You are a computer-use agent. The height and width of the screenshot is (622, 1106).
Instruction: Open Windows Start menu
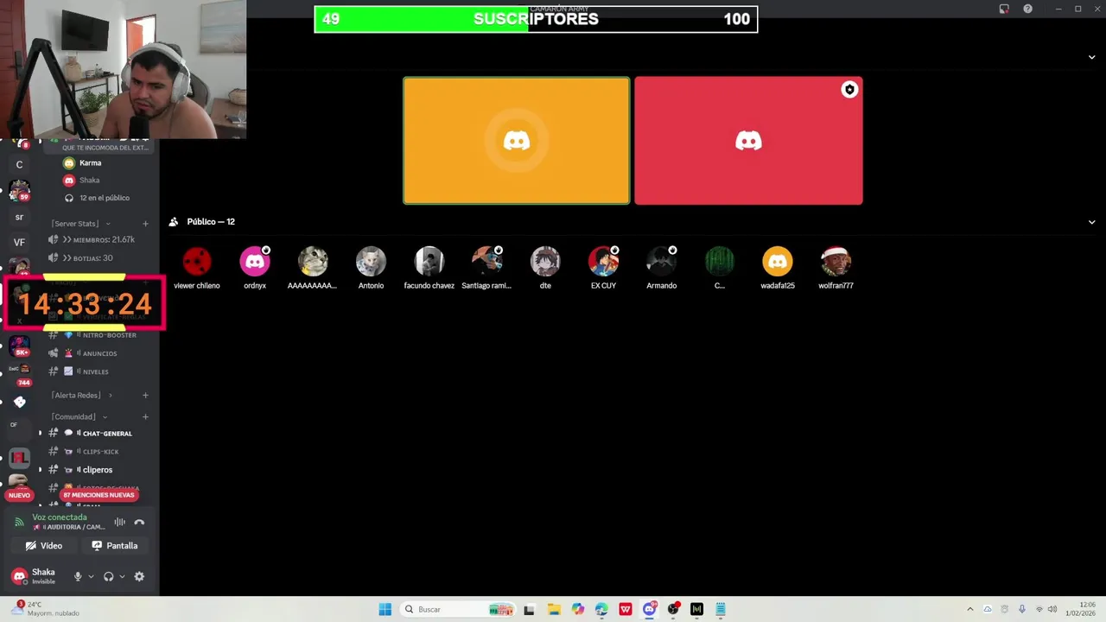click(x=385, y=609)
